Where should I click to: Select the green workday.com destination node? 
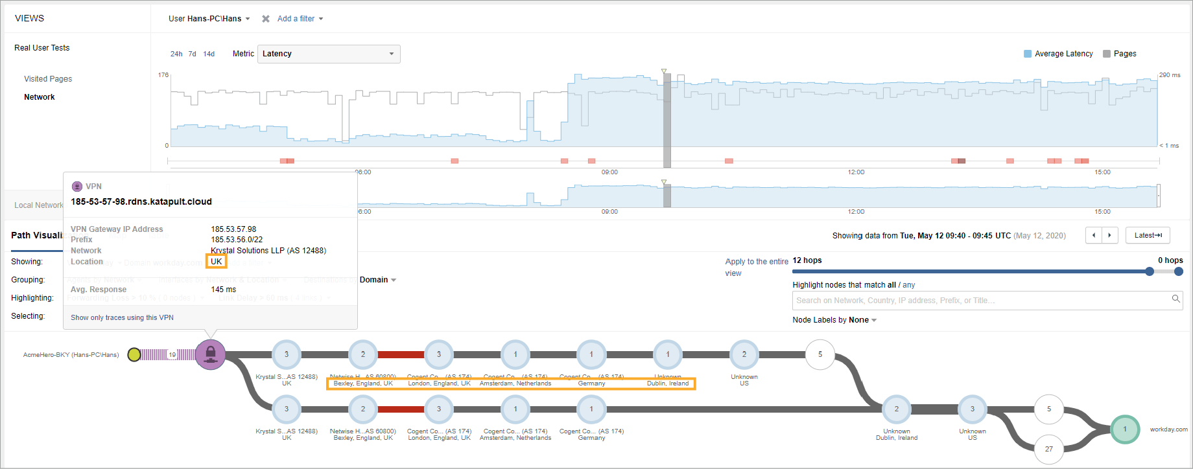tap(1125, 429)
